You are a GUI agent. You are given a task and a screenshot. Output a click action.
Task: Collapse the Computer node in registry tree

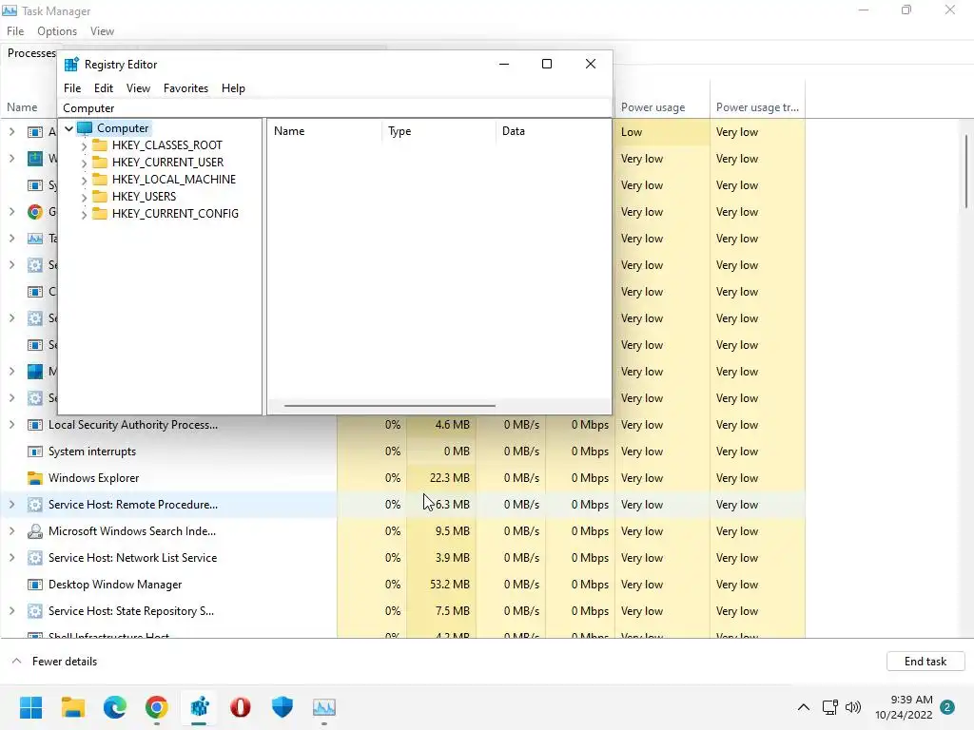coord(68,128)
